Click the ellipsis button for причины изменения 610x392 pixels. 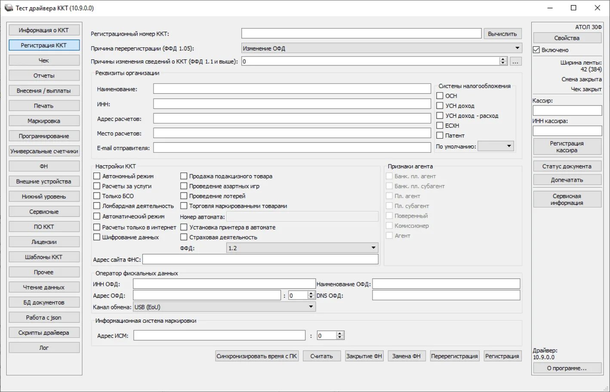click(515, 62)
